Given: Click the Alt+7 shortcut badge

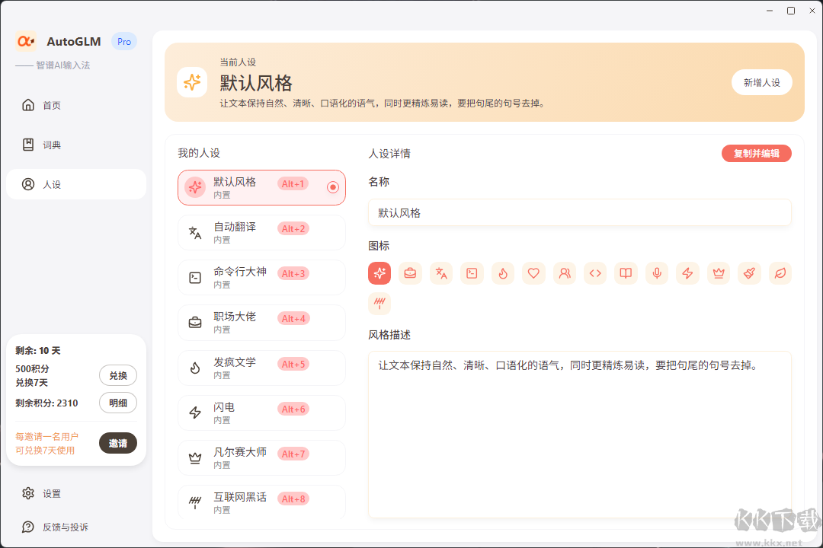Looking at the screenshot, I should pyautogui.click(x=293, y=454).
